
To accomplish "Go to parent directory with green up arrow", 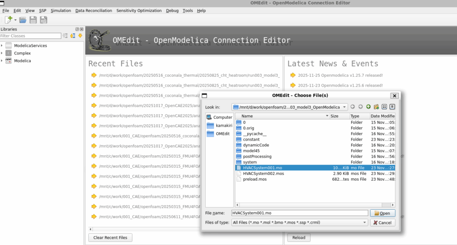I will coord(368,107).
